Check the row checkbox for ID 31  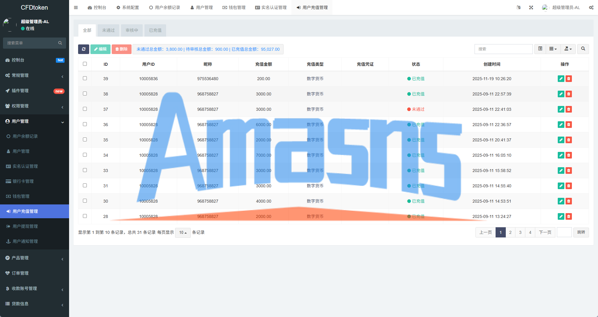click(85, 186)
